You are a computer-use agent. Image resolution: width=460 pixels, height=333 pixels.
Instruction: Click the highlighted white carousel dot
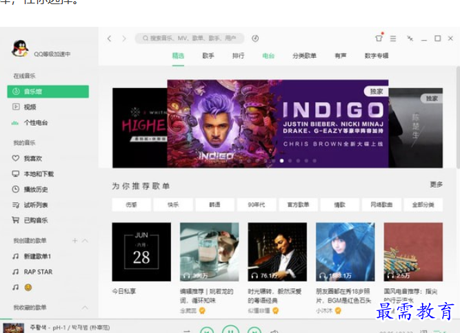[281, 160]
